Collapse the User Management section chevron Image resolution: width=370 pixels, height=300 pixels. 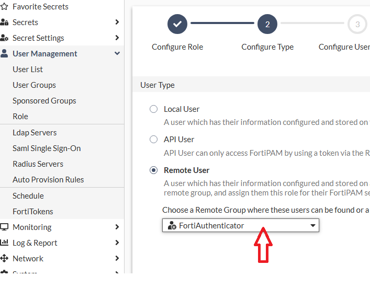click(117, 54)
